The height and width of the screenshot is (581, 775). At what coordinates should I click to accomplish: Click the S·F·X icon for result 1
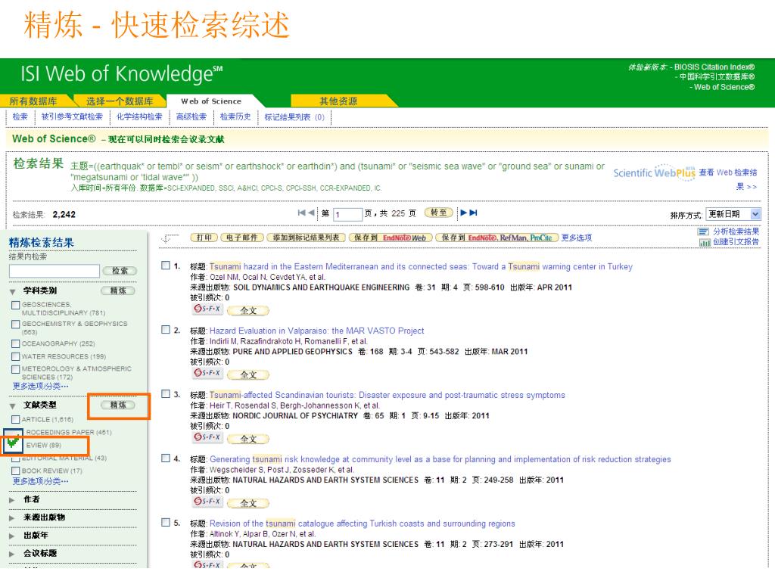(x=207, y=309)
